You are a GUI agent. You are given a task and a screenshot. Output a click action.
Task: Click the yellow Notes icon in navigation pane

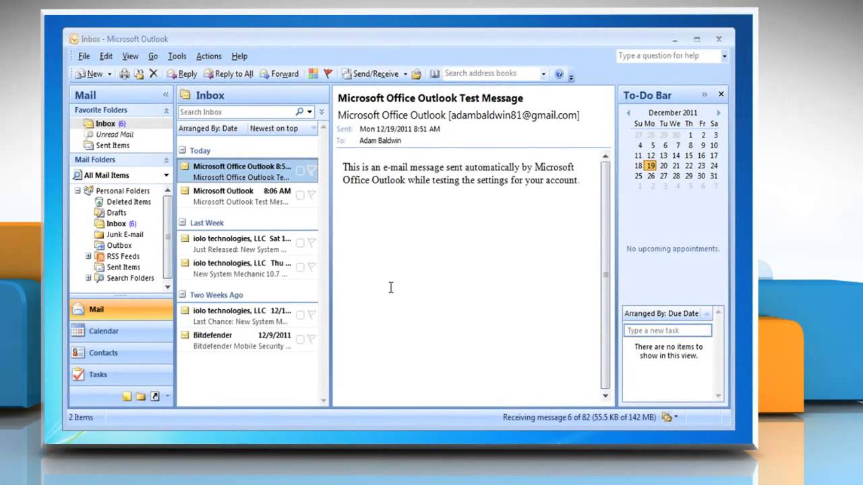coord(127,397)
